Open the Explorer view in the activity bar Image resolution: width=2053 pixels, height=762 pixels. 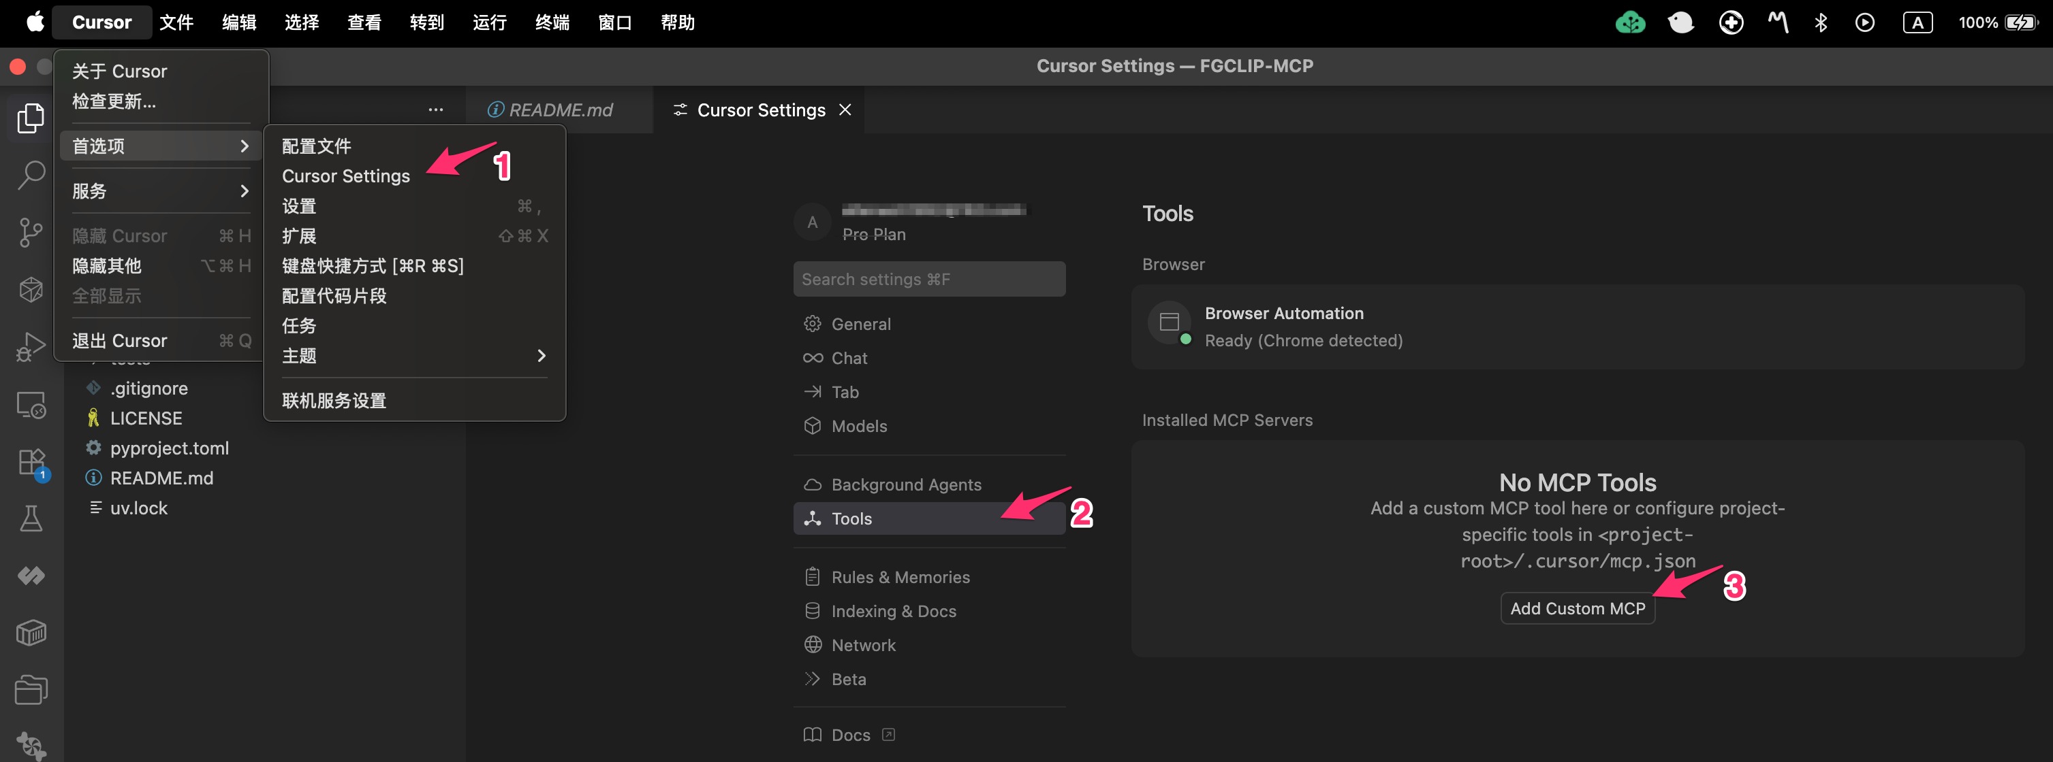[31, 118]
